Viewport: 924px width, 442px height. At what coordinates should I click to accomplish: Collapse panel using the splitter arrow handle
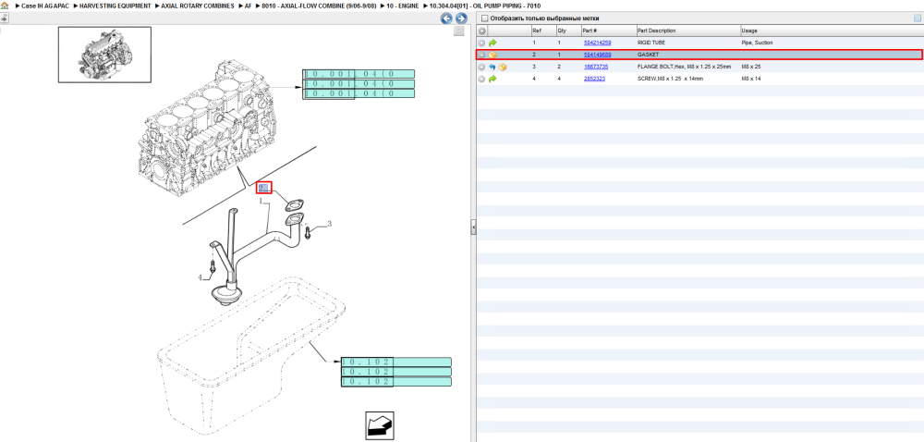(x=473, y=227)
